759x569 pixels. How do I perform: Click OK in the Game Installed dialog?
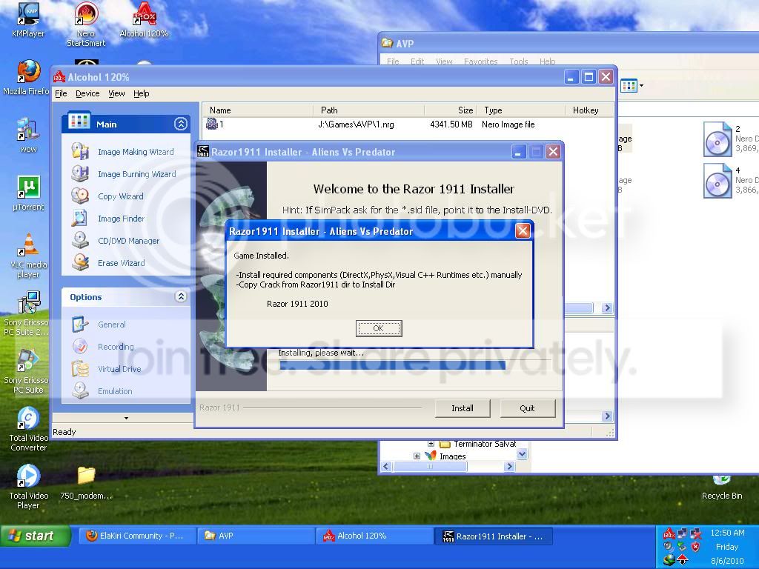(x=379, y=328)
